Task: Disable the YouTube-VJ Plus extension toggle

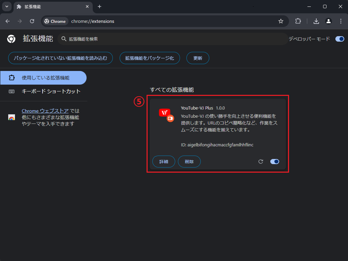Action: (x=275, y=162)
